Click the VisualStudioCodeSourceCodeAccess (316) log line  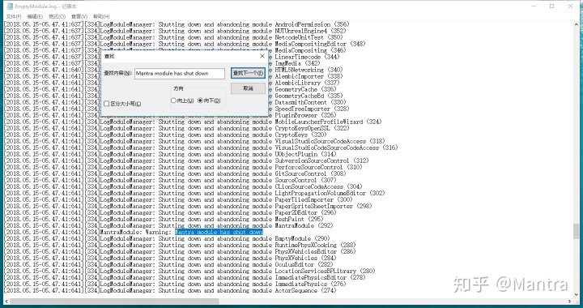point(201,148)
